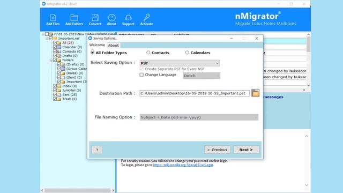Uncheck the Calendar (0) folder checkbox
Screen dimensions: 343x193
coord(55,47)
